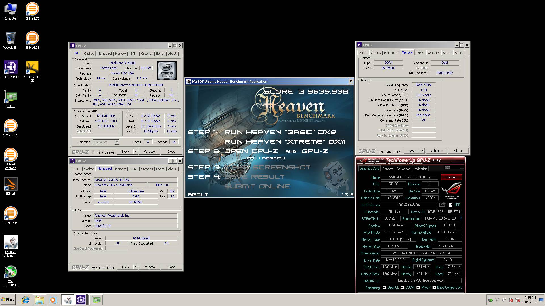
Task: Click GPU-Z link in Heaven step 2
Action: pos(315,151)
